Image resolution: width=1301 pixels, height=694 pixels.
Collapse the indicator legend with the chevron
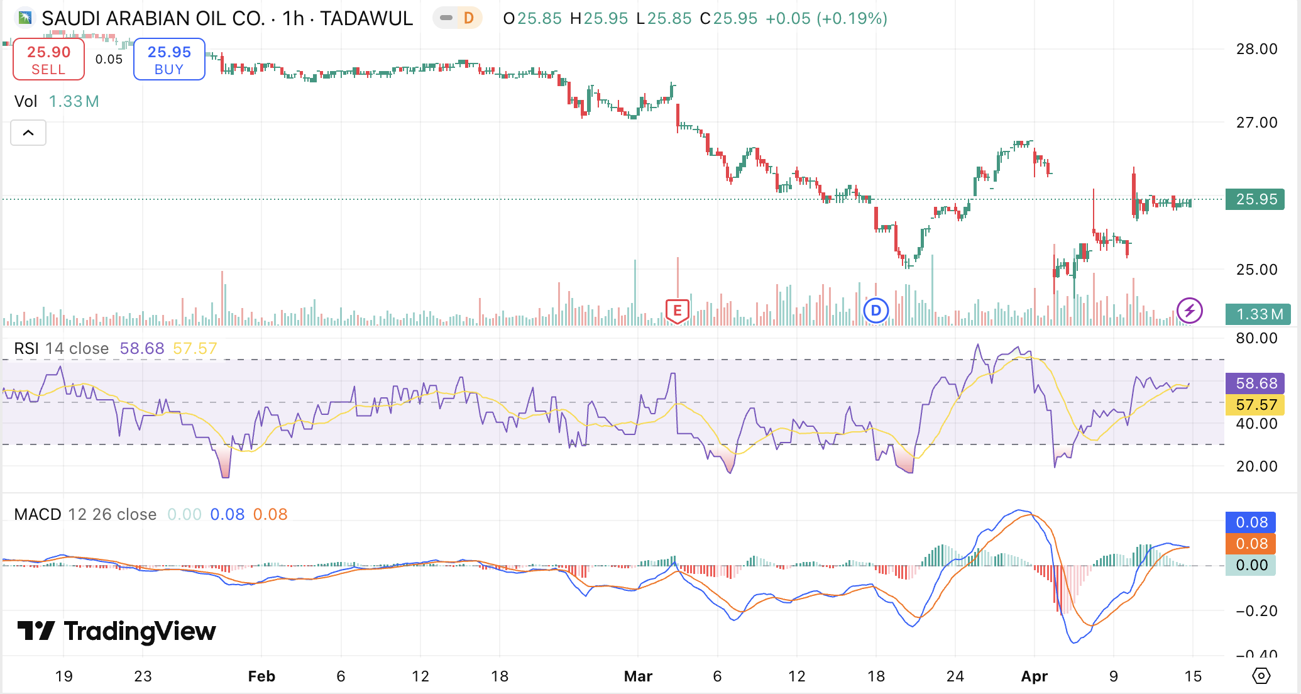(28, 133)
